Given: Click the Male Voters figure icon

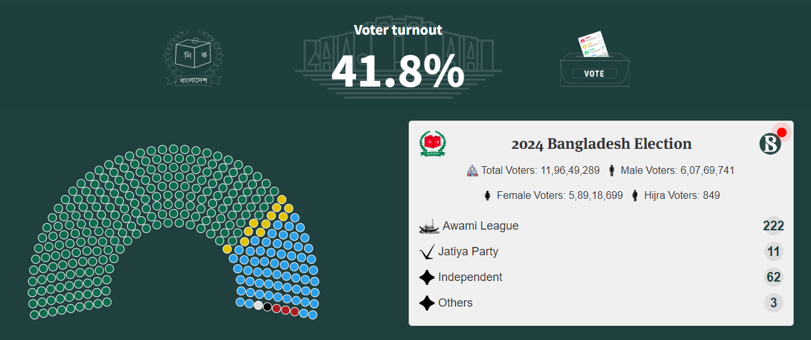Looking at the screenshot, I should (612, 171).
